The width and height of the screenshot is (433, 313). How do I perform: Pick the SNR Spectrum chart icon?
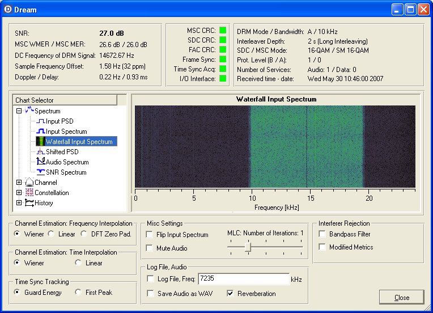(40, 172)
